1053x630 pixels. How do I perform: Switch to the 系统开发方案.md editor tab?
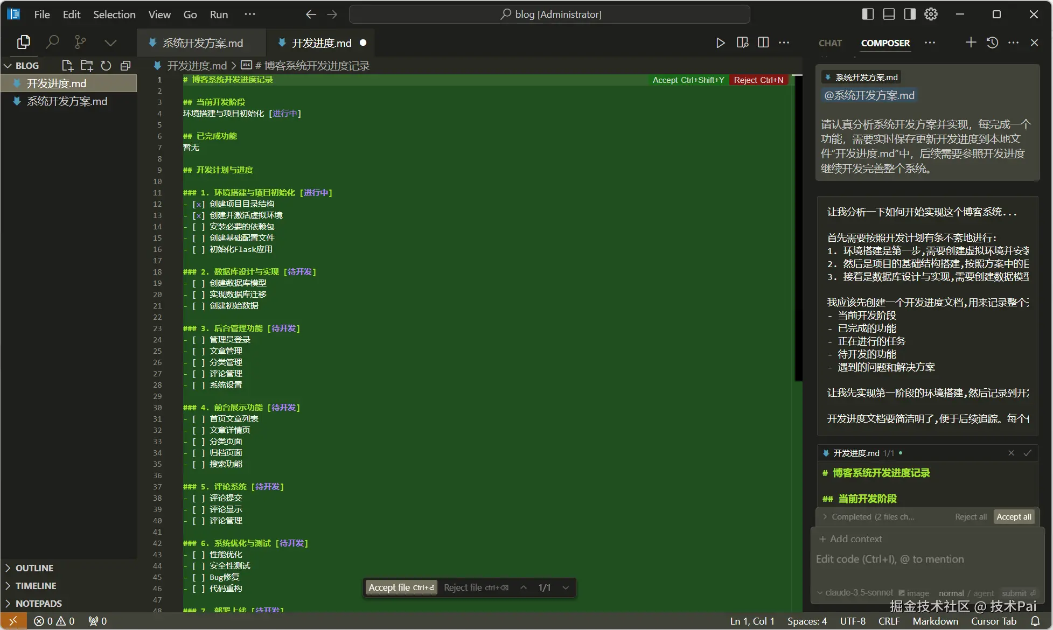pos(202,43)
